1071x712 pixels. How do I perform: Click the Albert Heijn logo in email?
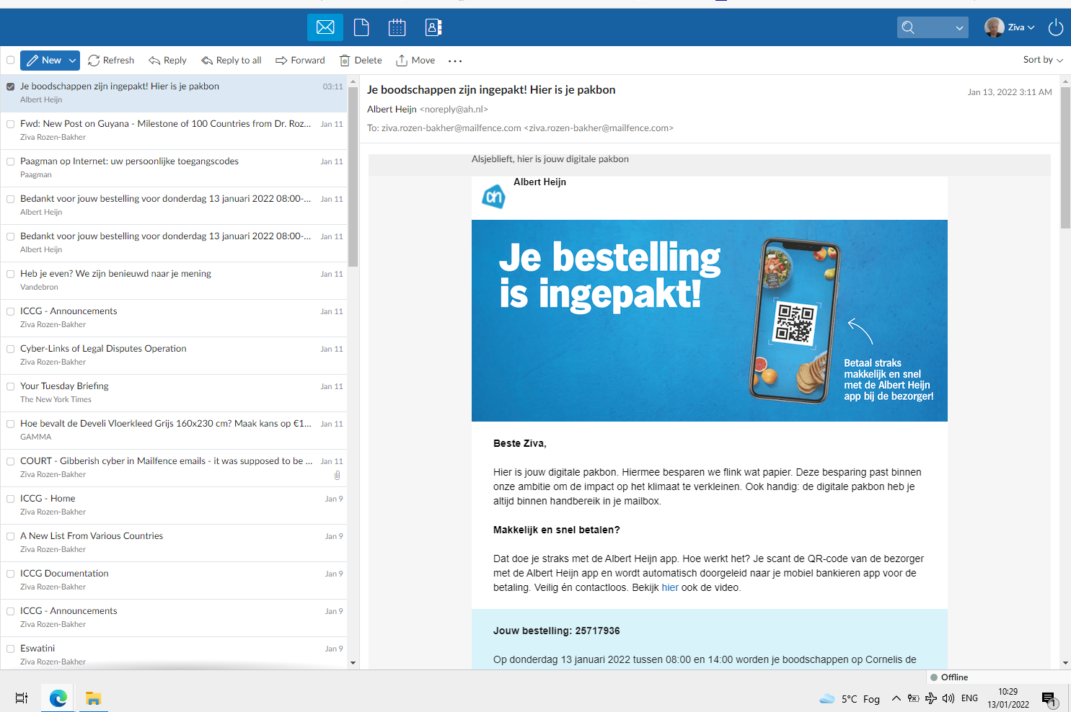pyautogui.click(x=493, y=196)
